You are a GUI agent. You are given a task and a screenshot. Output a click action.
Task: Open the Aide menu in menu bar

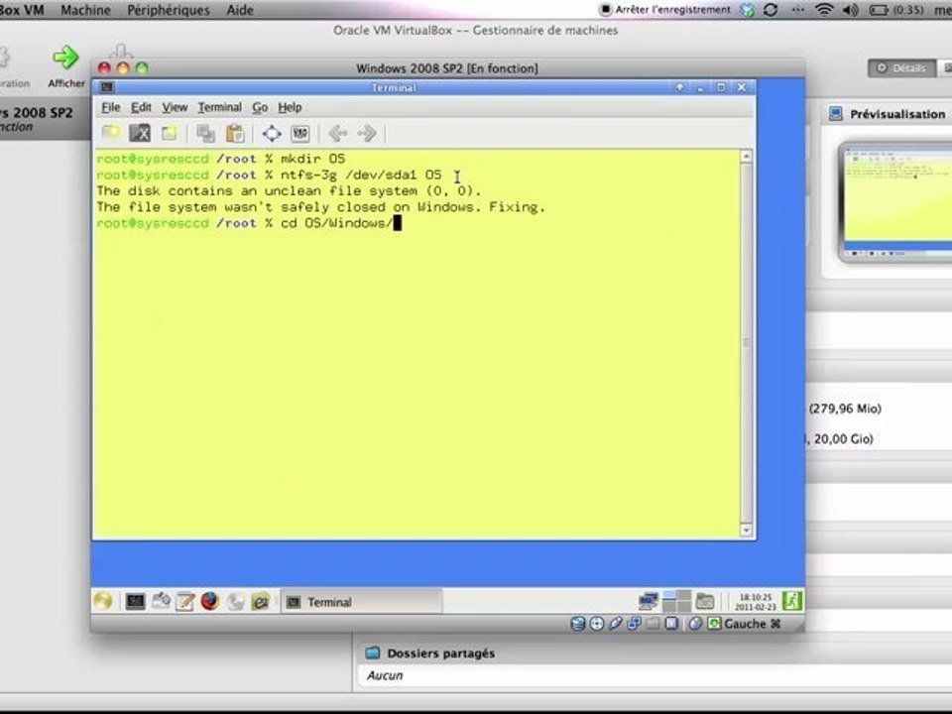pyautogui.click(x=240, y=10)
